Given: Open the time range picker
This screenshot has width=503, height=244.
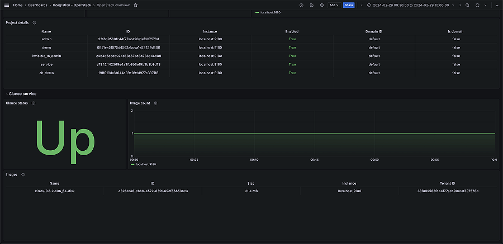Looking at the screenshot, I should [410, 5].
